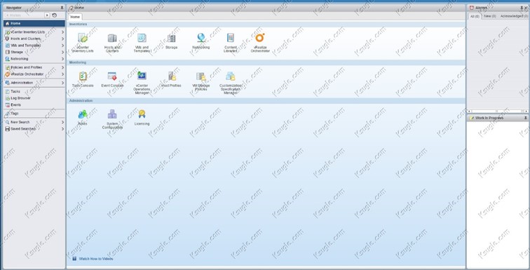Screen dimensions: 530x270
Task: Expand vRealize Orchestrator chevron
Action: click(x=63, y=74)
